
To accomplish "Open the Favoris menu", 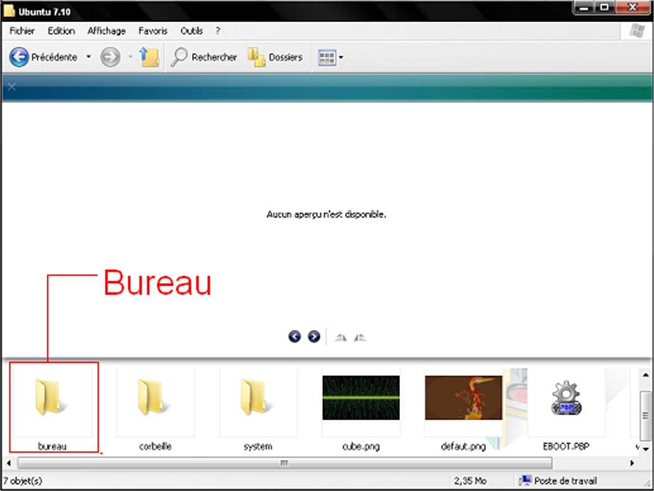I will pos(153,31).
